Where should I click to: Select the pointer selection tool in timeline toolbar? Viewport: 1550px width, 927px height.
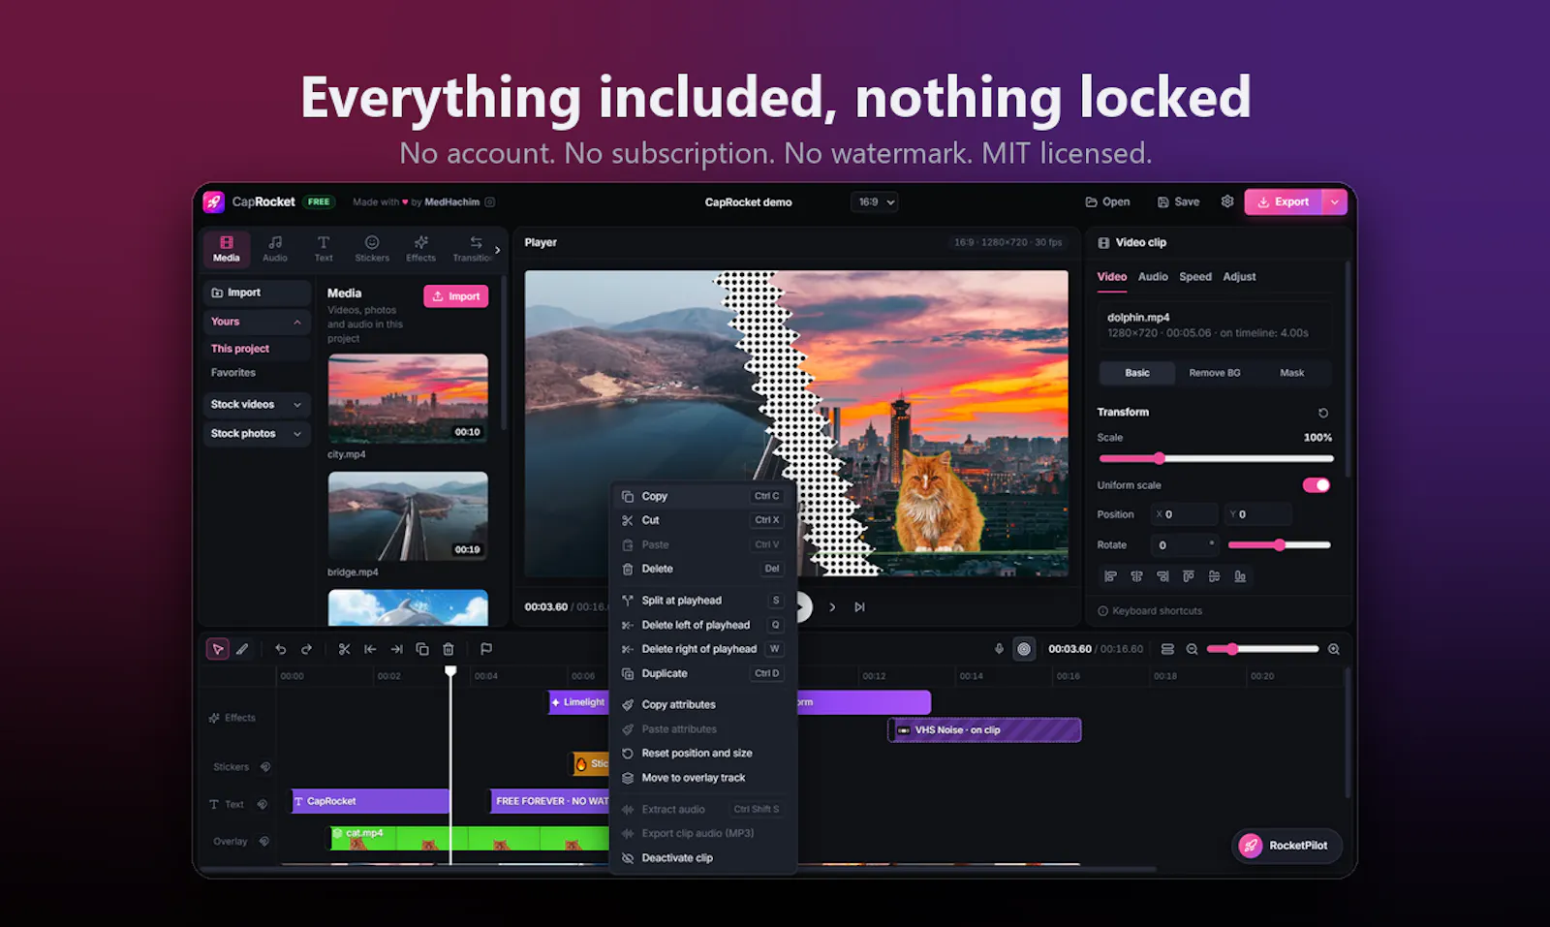(218, 649)
